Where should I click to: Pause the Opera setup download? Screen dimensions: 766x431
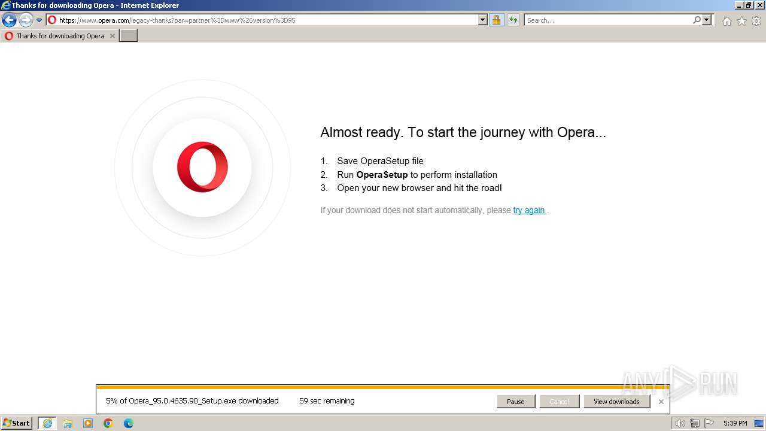516,402
